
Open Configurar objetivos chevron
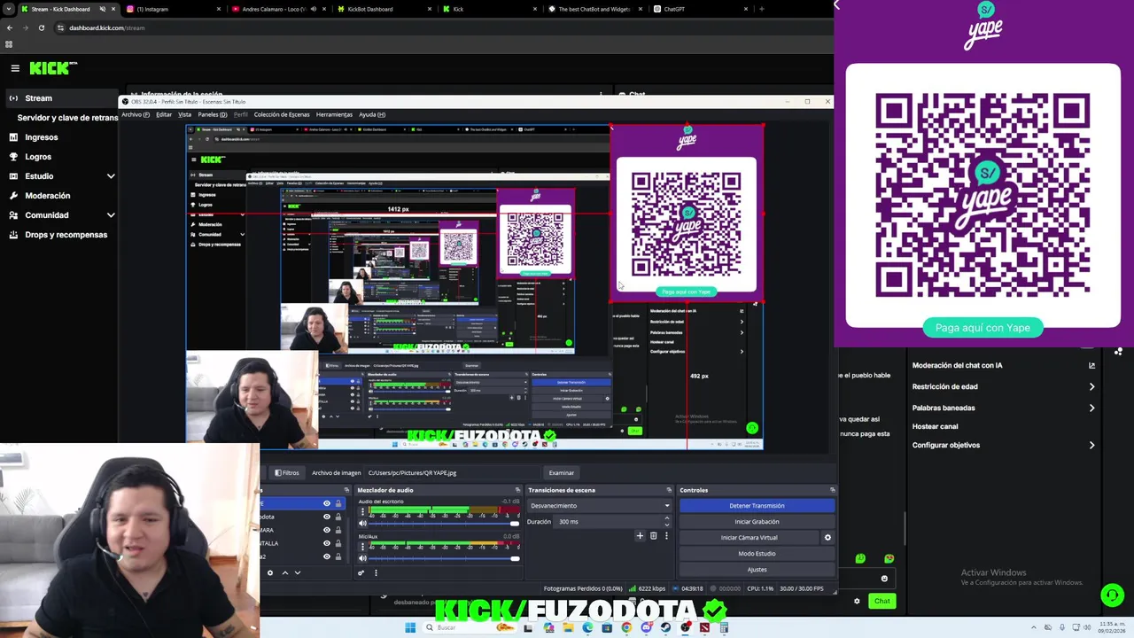pos(1091,445)
